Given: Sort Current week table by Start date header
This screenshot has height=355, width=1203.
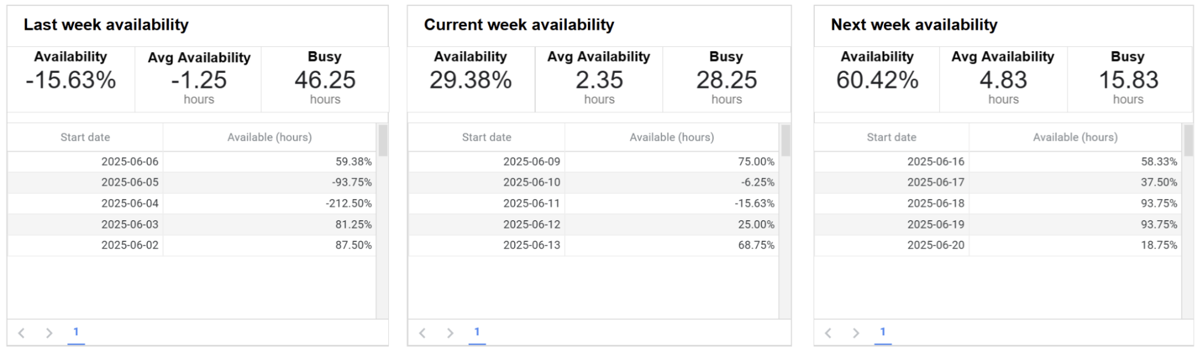Looking at the screenshot, I should 486,137.
